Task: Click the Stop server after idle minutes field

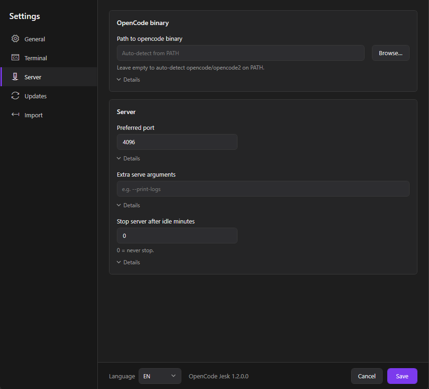Action: pos(177,236)
